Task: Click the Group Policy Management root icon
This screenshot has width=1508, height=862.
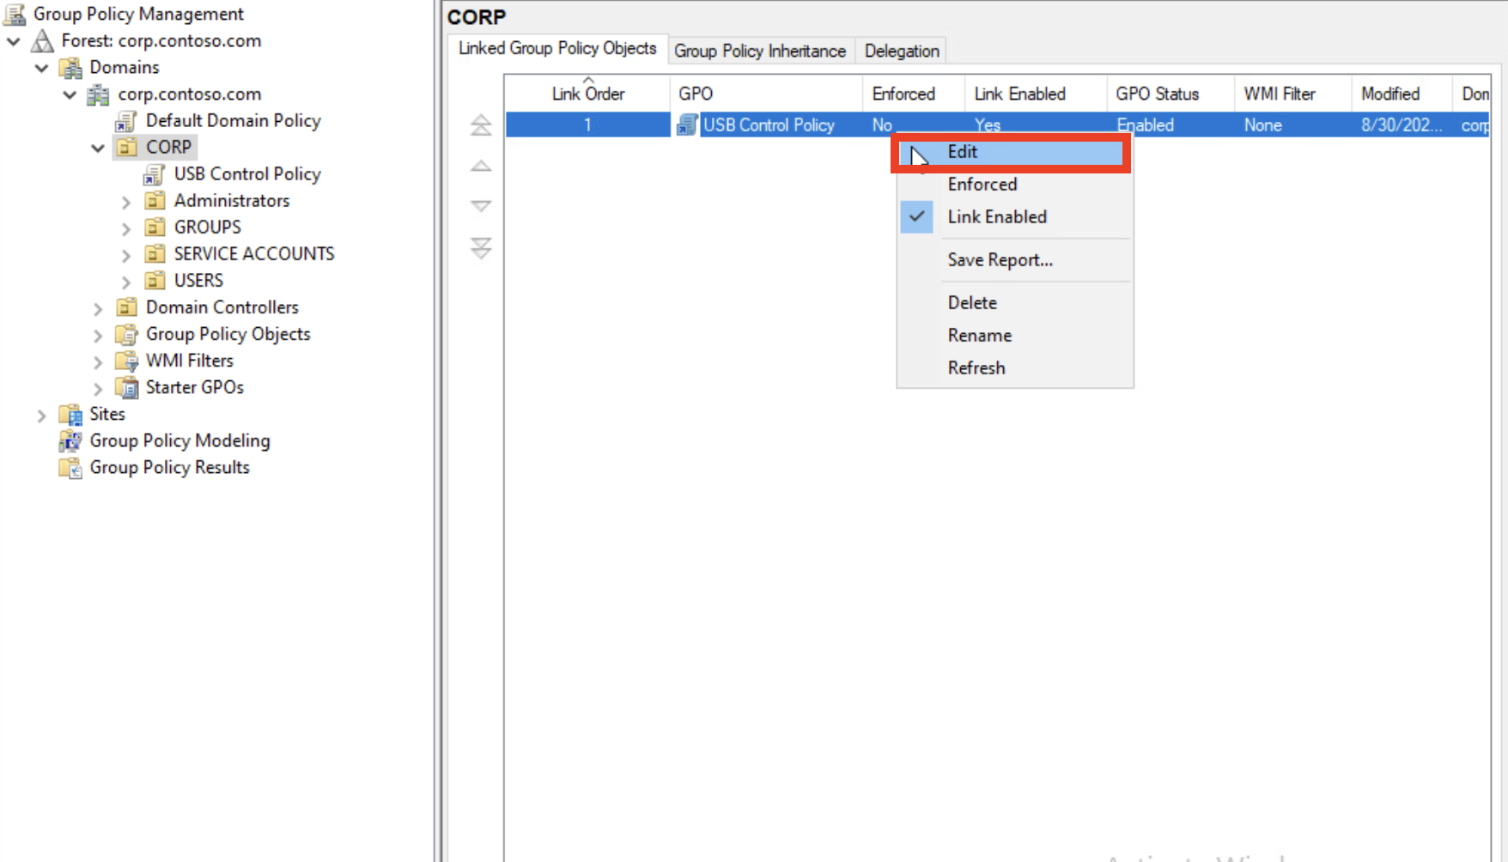Action: pyautogui.click(x=15, y=14)
